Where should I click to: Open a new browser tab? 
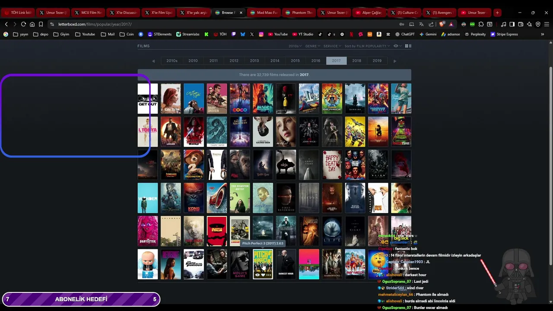click(x=497, y=13)
